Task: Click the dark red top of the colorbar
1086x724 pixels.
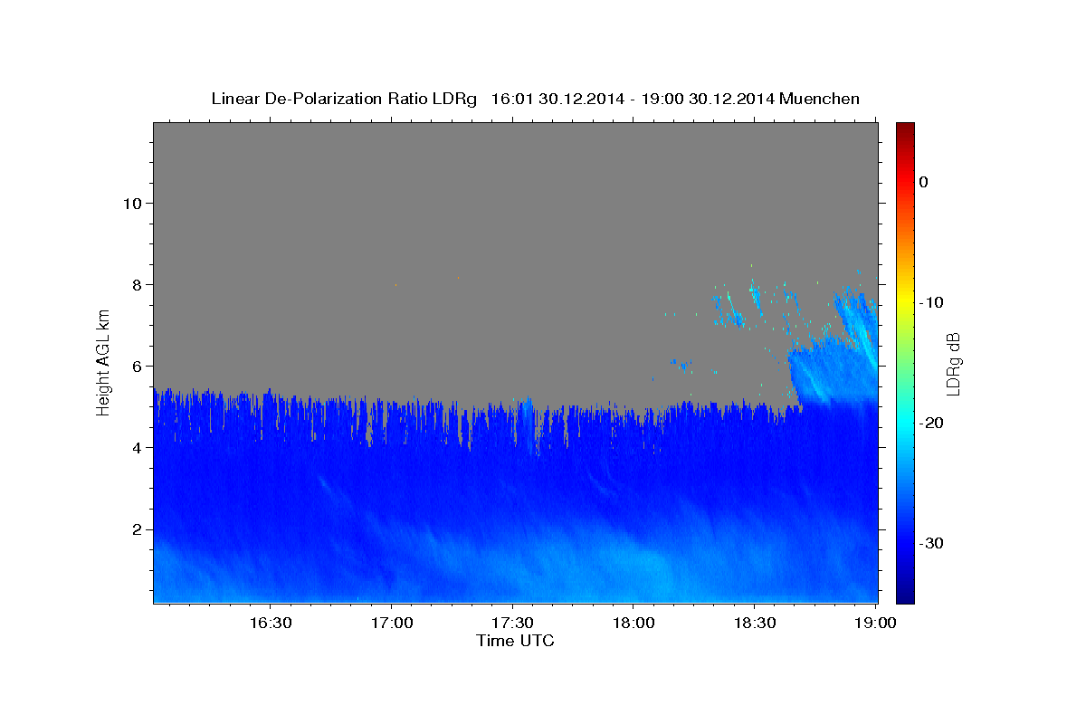Action: click(x=905, y=129)
